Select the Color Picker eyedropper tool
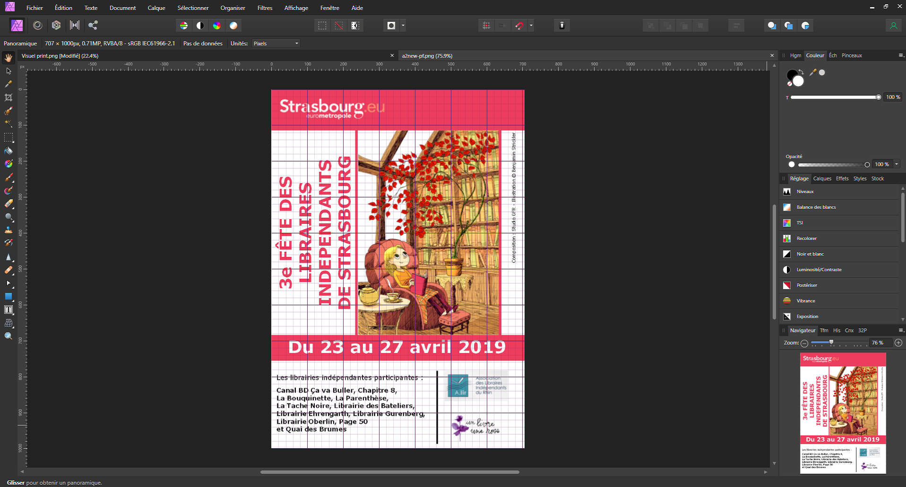This screenshot has width=906, height=487. (x=9, y=84)
